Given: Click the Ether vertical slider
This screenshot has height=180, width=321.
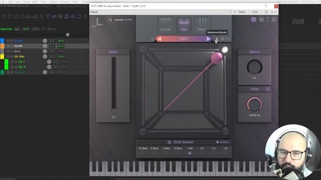Looking at the screenshot, I should pyautogui.click(x=114, y=84).
